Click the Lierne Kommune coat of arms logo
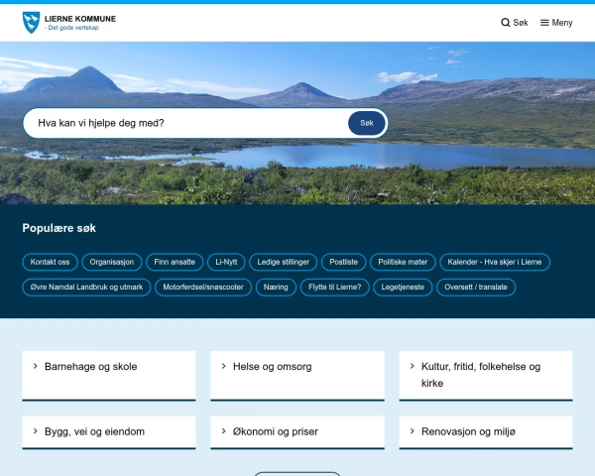Viewport: 595px width, 476px height. (x=31, y=23)
